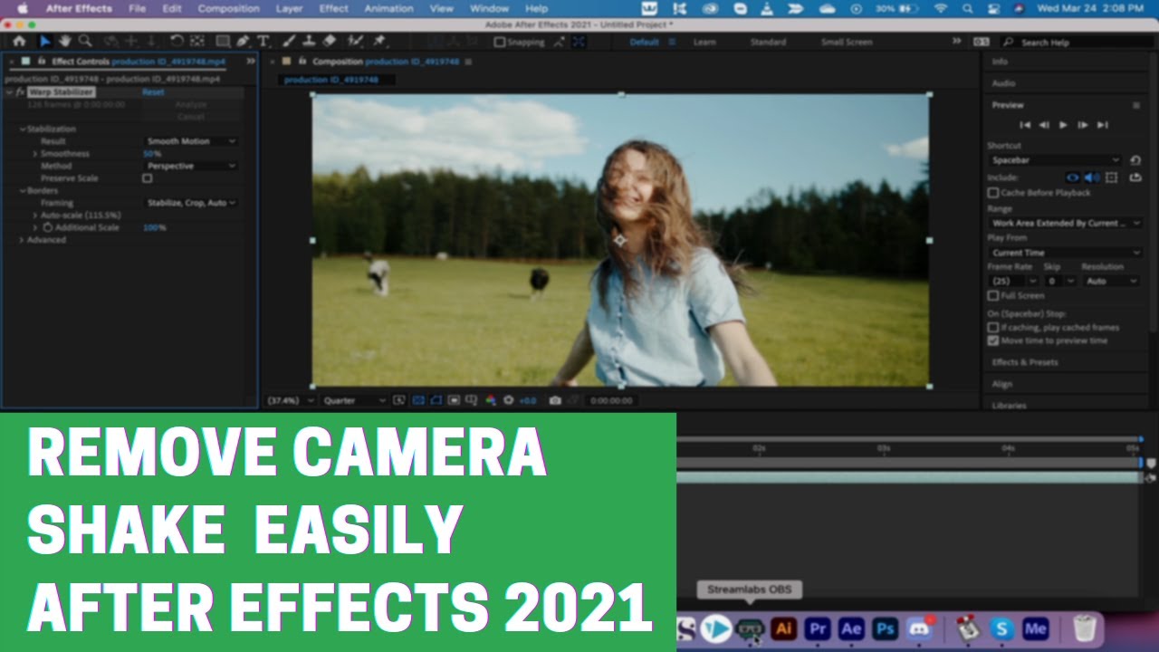Select the Rotation tool
The image size is (1159, 652).
coord(177,42)
